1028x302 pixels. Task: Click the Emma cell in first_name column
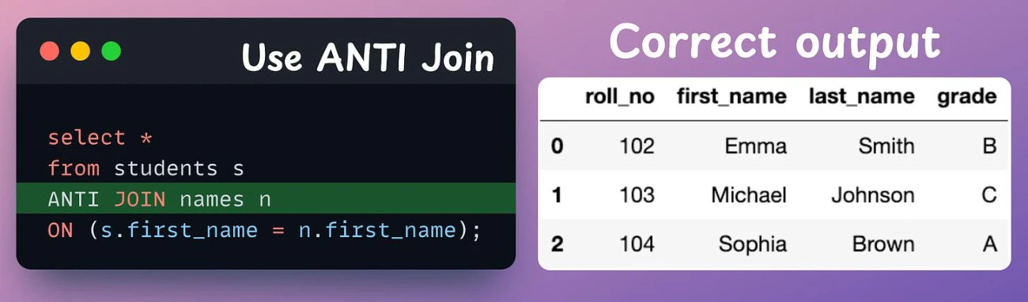755,146
